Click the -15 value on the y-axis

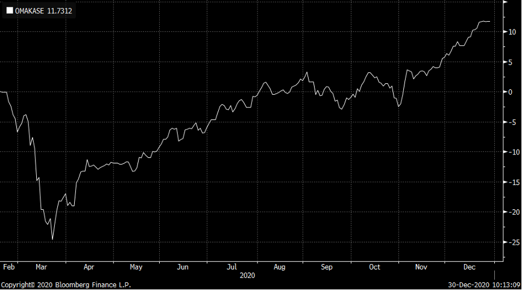[x=510, y=182]
